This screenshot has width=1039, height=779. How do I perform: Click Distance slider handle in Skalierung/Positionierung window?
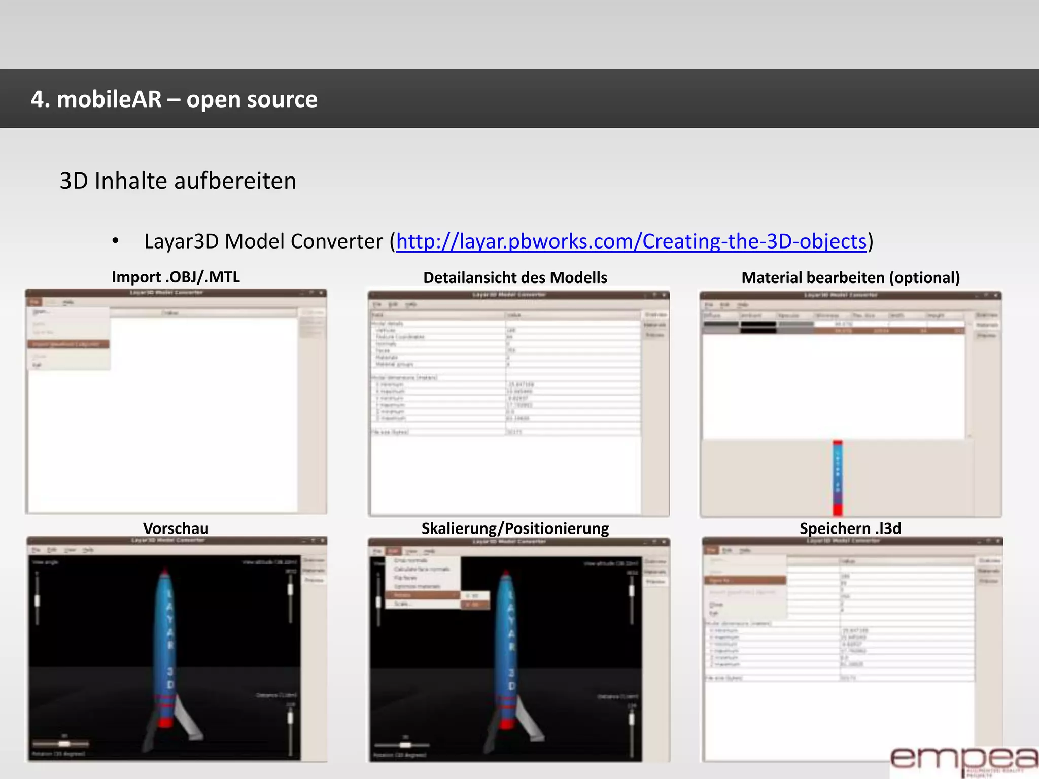632,719
